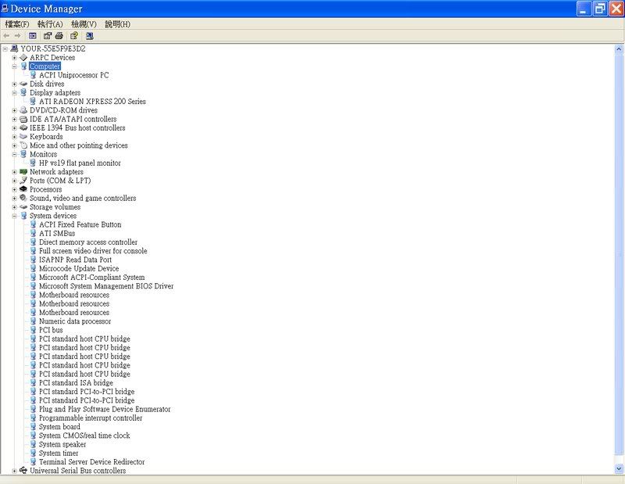Click the HP vs19 flat panel monitor icon

(33, 163)
